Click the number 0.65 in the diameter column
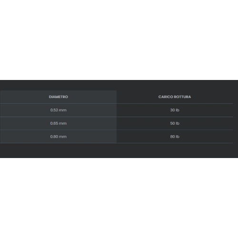Screen dimensions: 238x238 click(54, 123)
